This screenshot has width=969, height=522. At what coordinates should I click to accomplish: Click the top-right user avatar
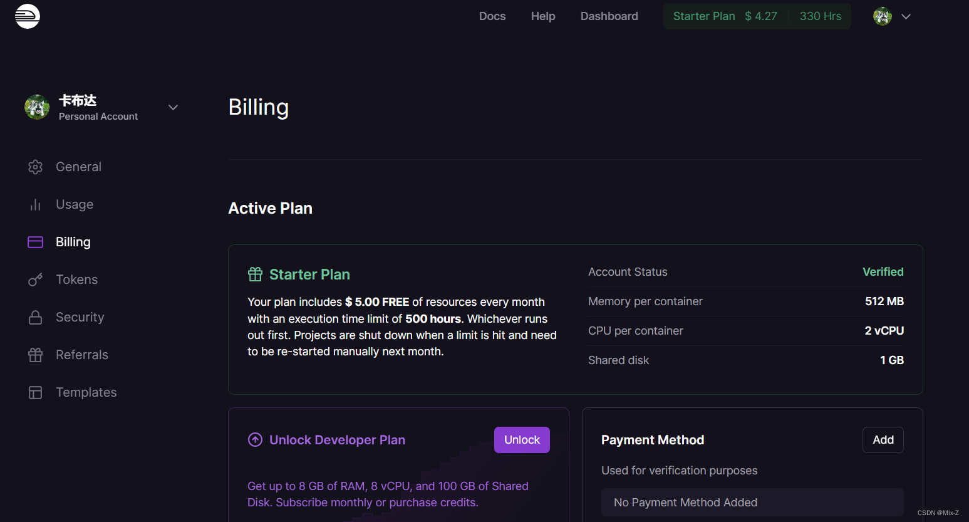click(x=883, y=16)
